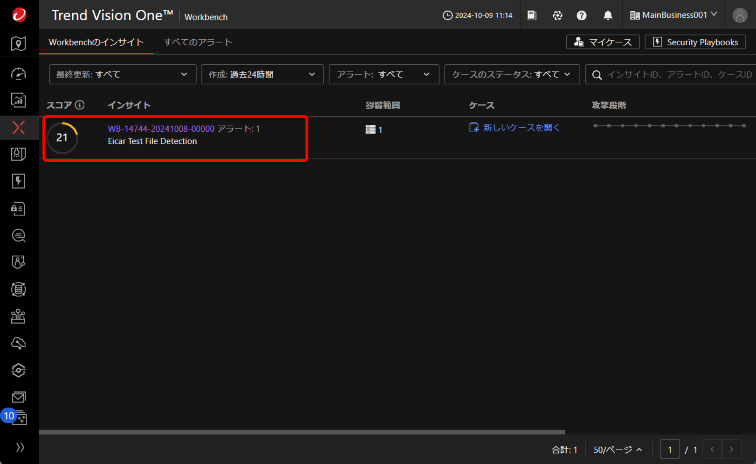Screen dimensions: 756x464
Task: Click the ケース column header
Action: (481, 105)
